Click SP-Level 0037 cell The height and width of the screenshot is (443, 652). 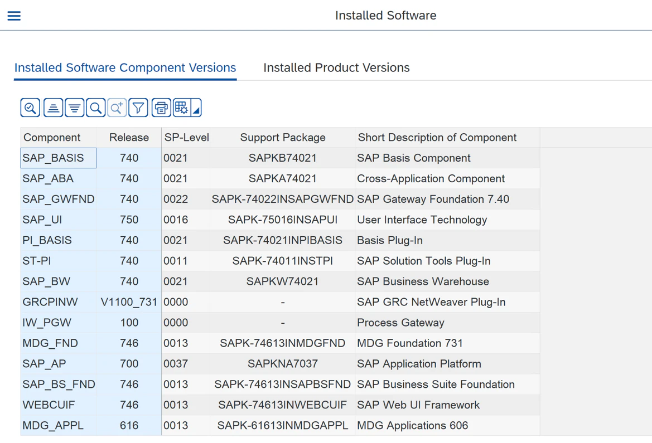[186, 364]
